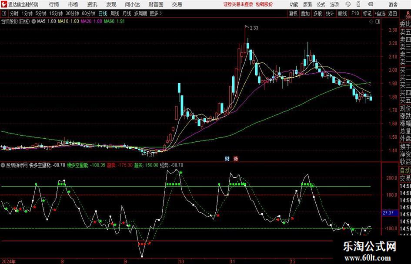
Task: Click the 返回 back button
Action: tap(392, 13)
